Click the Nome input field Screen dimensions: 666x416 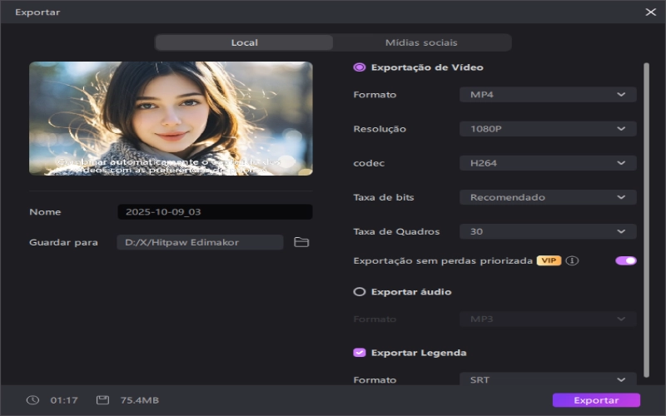pos(215,212)
